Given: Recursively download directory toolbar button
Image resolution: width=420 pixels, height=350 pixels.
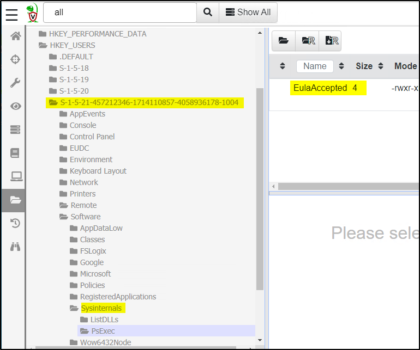Looking at the screenshot, I should [x=331, y=40].
